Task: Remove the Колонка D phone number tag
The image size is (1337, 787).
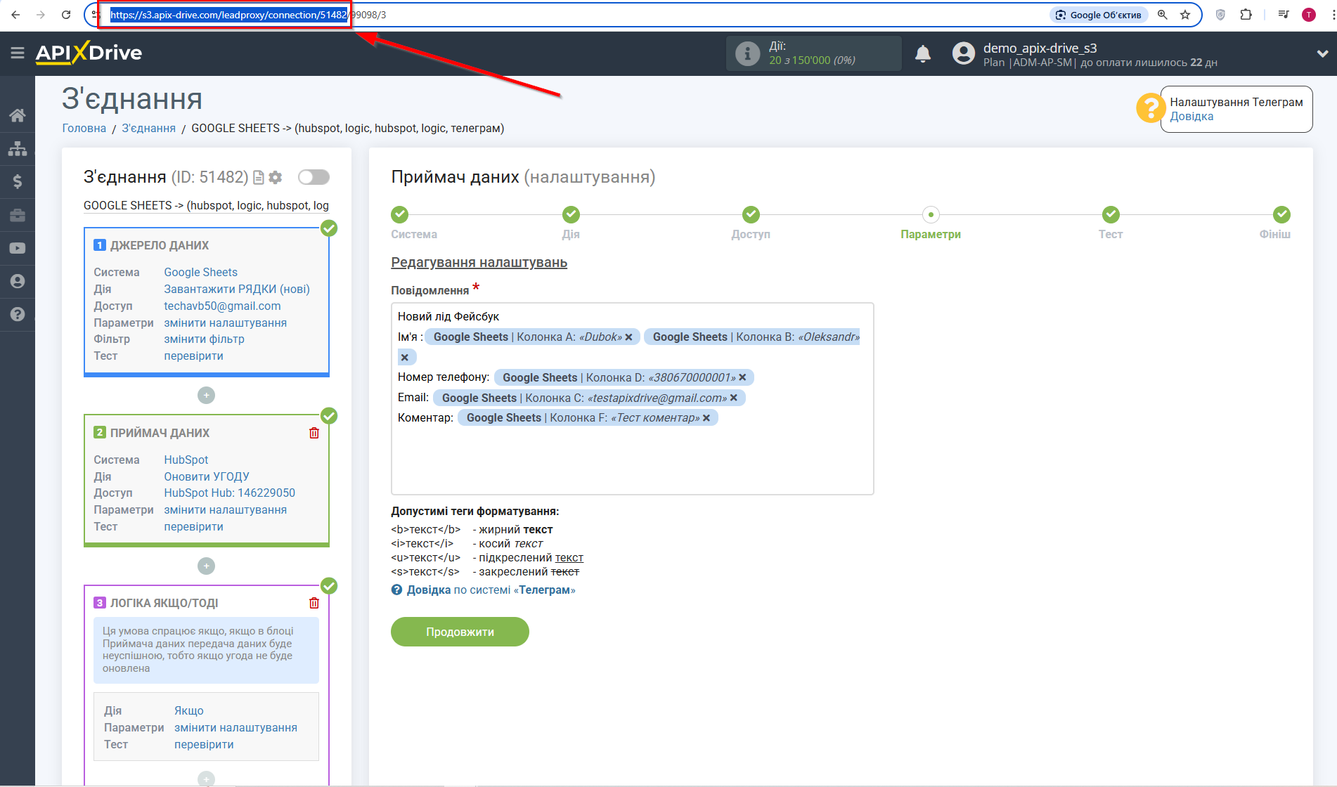Action: [x=742, y=377]
